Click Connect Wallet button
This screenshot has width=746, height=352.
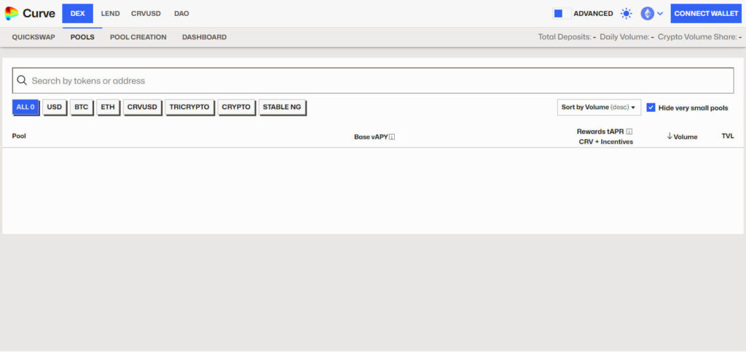[x=706, y=14]
